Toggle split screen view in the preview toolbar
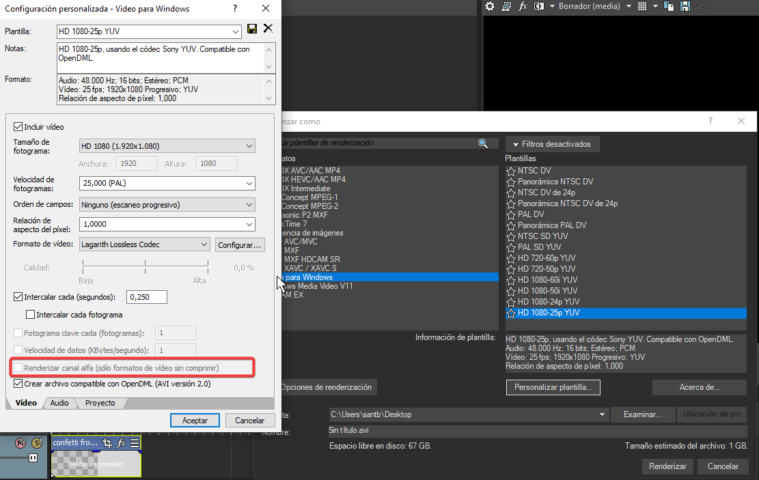Image resolution: width=759 pixels, height=480 pixels. pyautogui.click(x=539, y=6)
